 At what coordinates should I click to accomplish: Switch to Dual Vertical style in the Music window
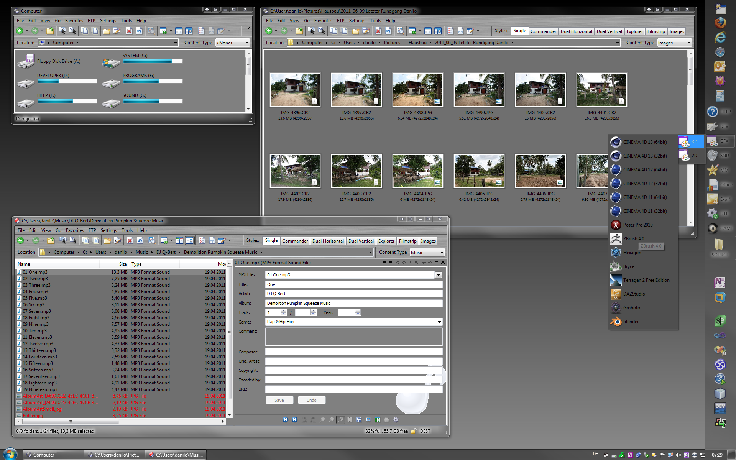tap(361, 241)
